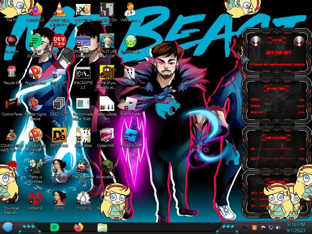
Task: Open the green chat app pinned on taskbar
Action: [55, 227]
